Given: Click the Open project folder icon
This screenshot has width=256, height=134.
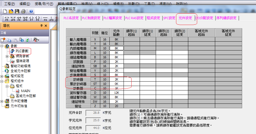Looking at the screenshot, I should tap(11, 11).
